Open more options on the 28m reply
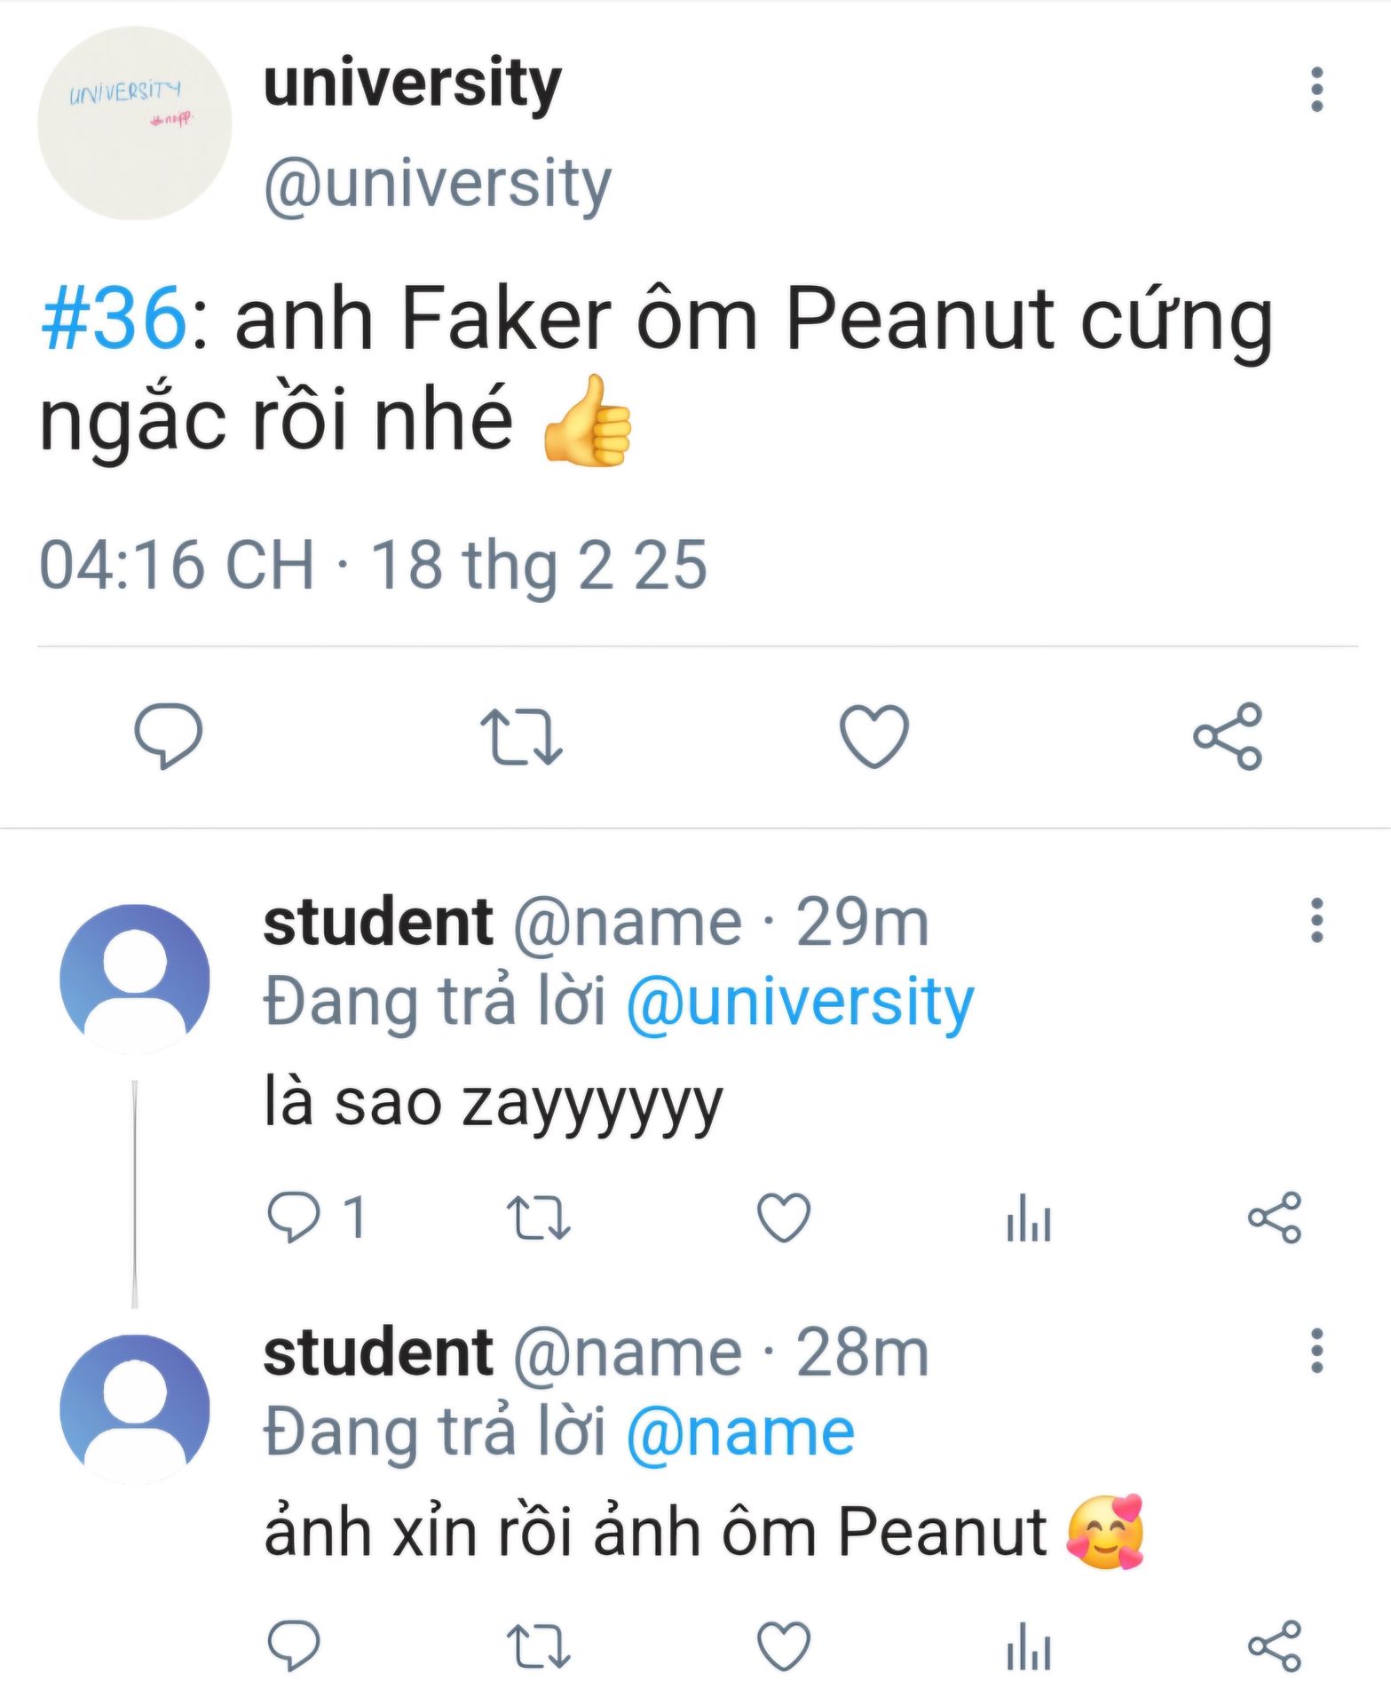 (x=1316, y=1351)
